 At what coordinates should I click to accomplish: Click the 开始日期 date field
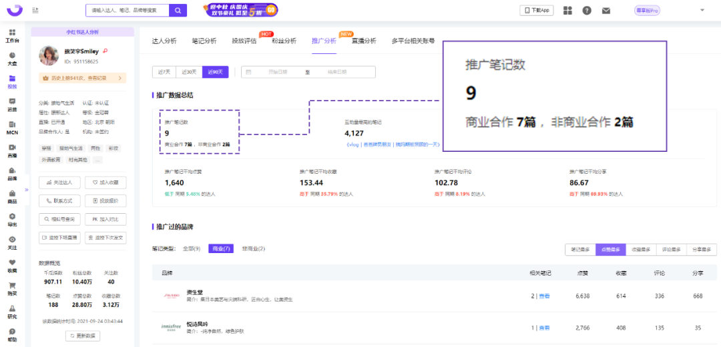pyautogui.click(x=278, y=72)
